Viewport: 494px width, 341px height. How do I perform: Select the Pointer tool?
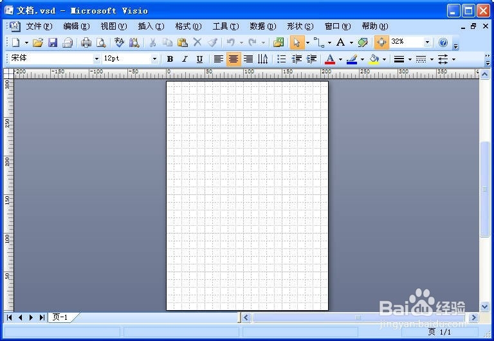(x=297, y=42)
